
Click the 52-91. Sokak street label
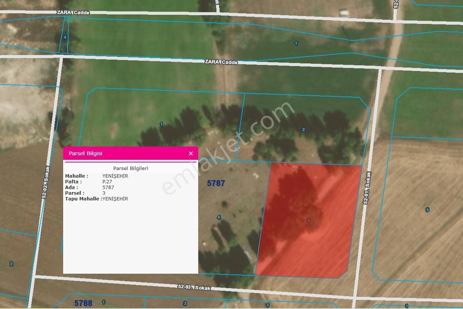[x=367, y=188]
